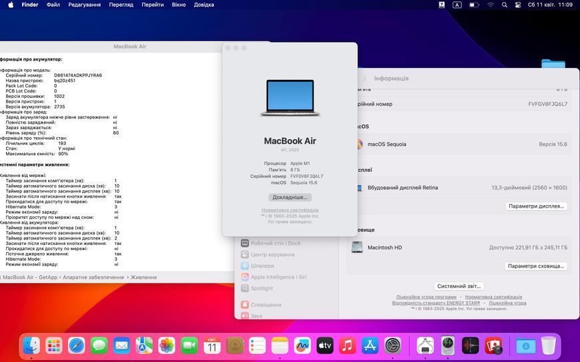Open the Перегляд menu
The height and width of the screenshot is (362, 580).
pos(121,5)
